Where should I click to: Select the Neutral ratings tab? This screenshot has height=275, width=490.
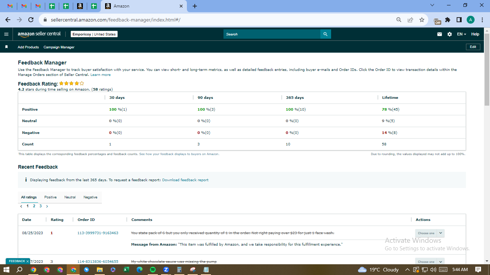(x=70, y=197)
